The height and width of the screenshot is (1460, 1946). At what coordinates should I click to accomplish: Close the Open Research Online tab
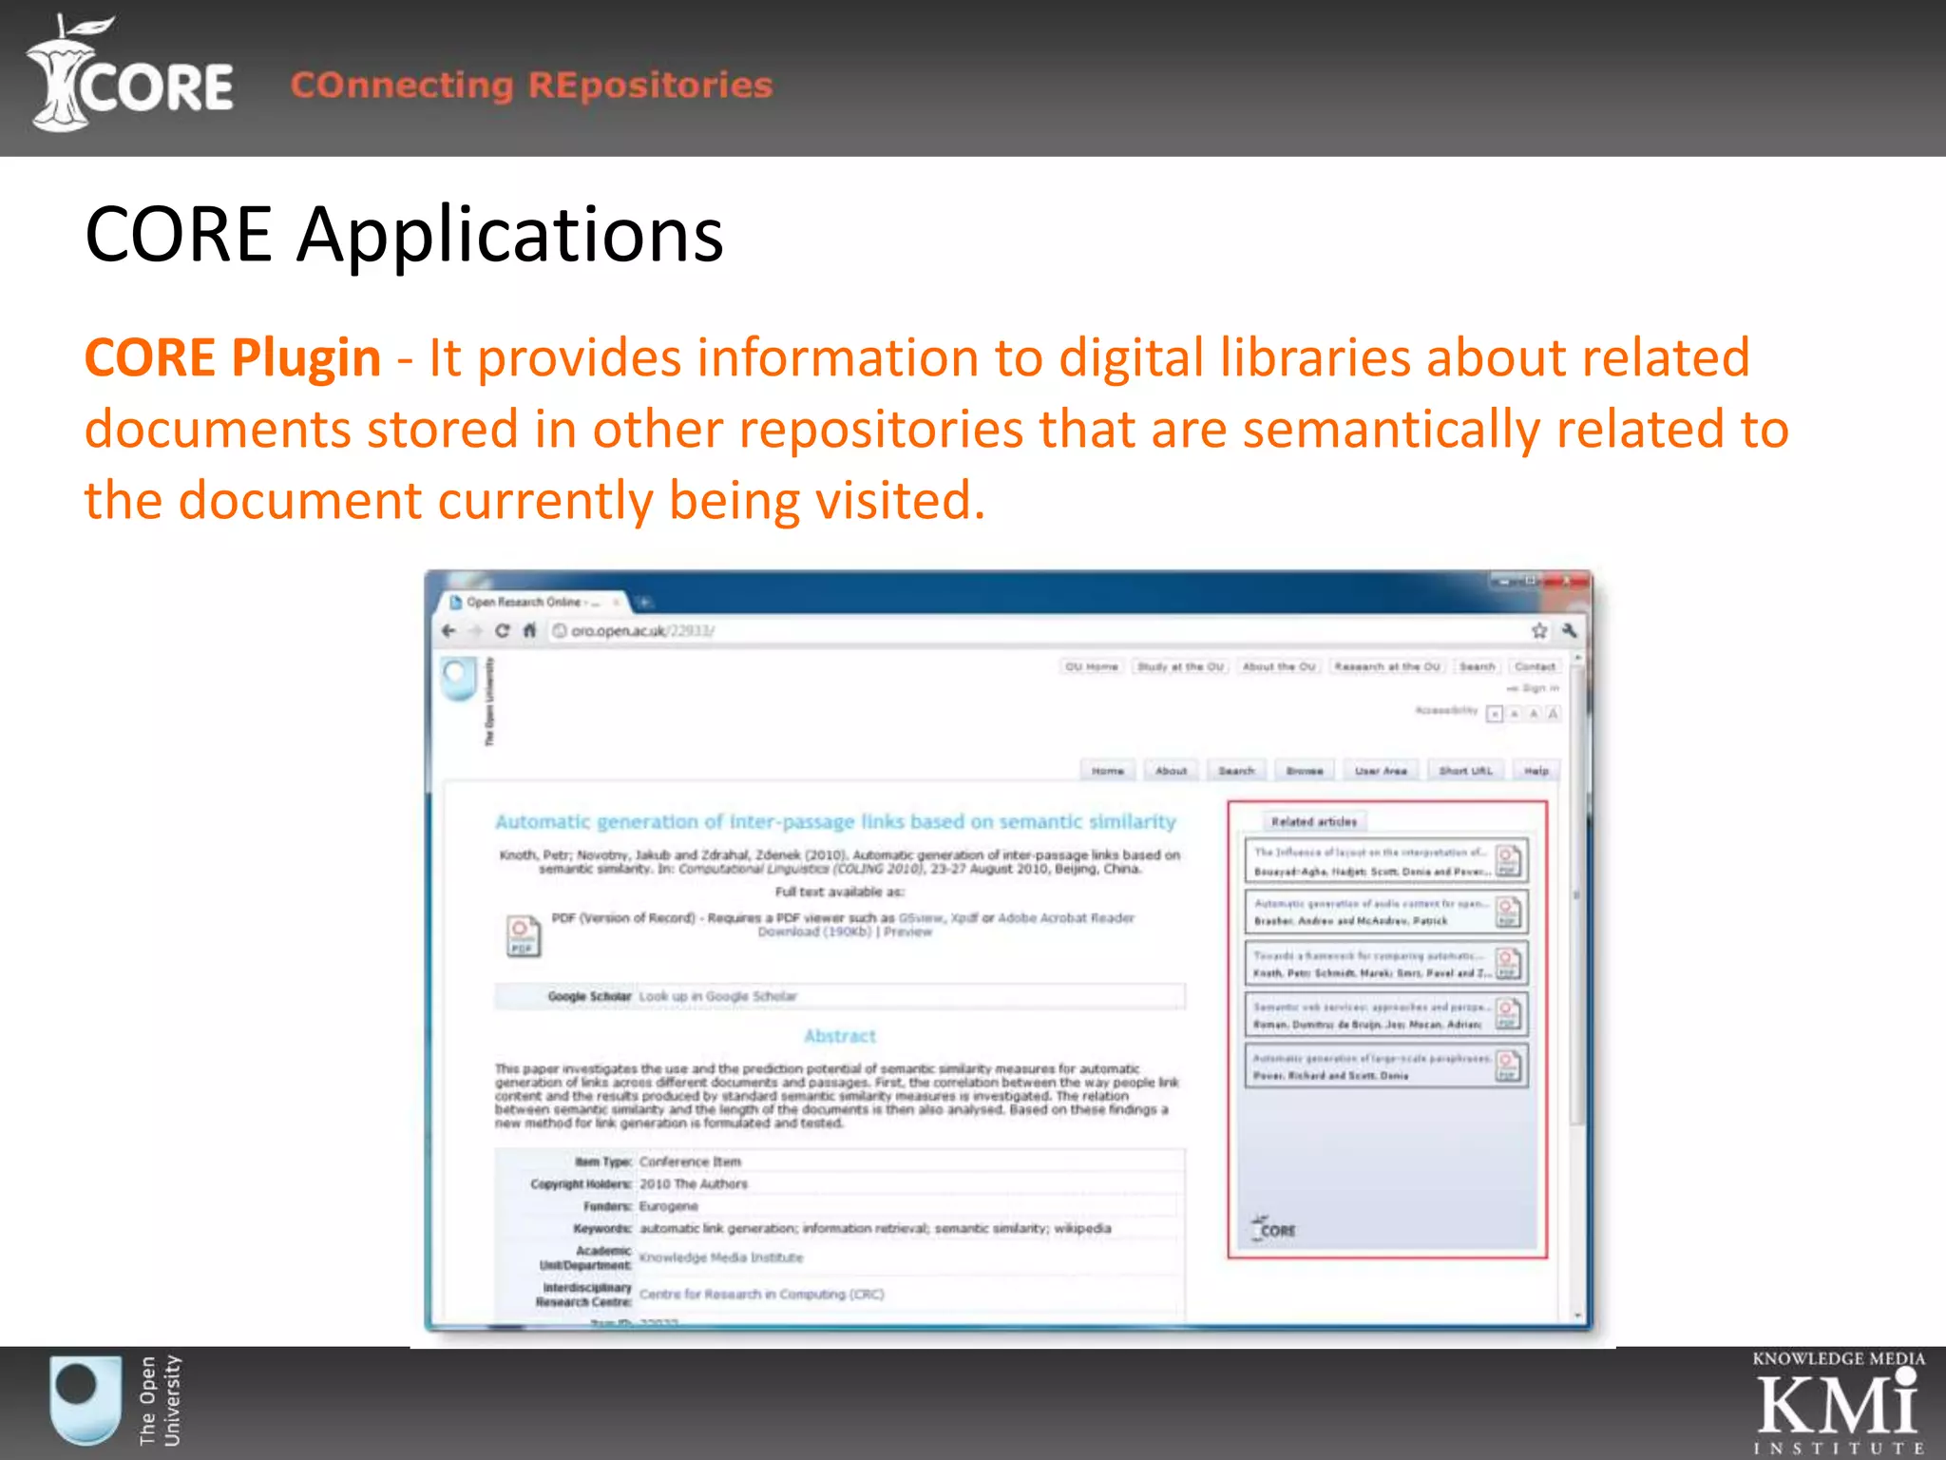[616, 602]
